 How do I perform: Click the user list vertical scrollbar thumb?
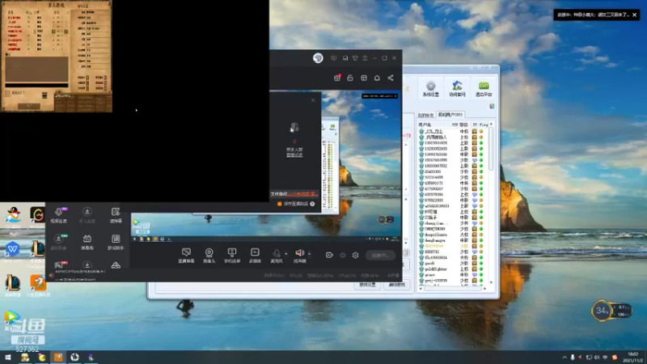pos(491,149)
